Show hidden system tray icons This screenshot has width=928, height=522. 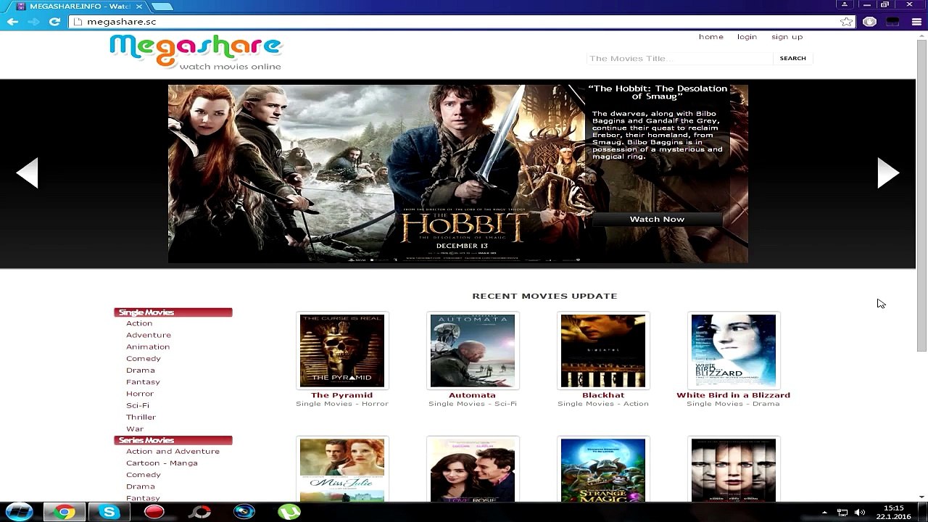tap(824, 513)
